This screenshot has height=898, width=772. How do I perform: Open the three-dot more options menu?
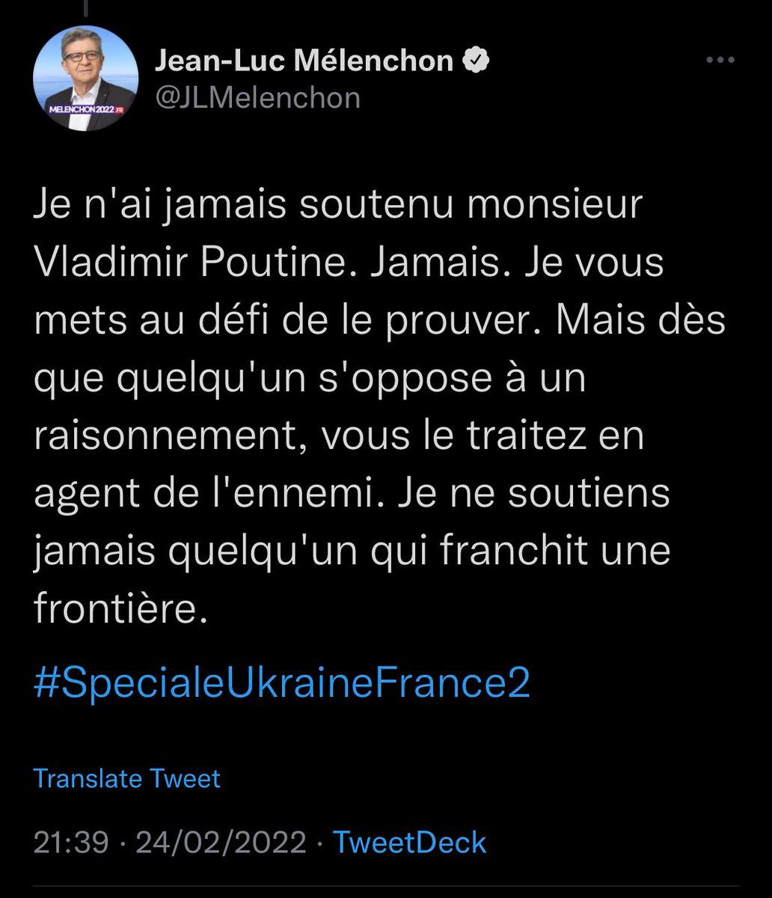tap(721, 61)
